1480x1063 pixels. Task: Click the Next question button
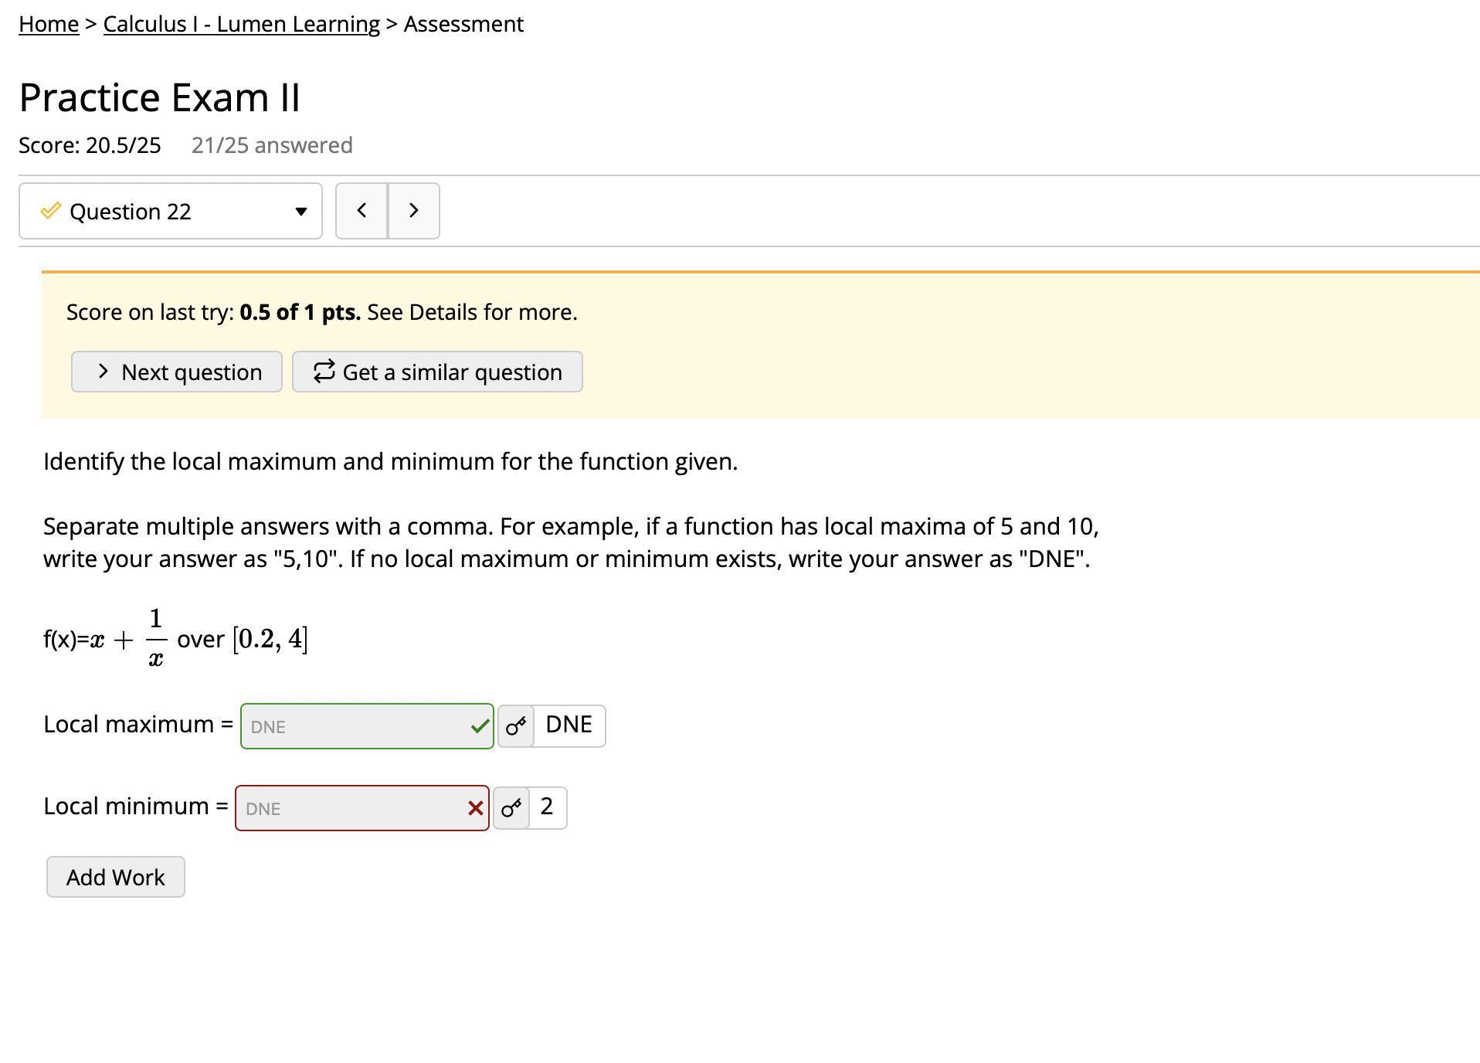pos(176,372)
